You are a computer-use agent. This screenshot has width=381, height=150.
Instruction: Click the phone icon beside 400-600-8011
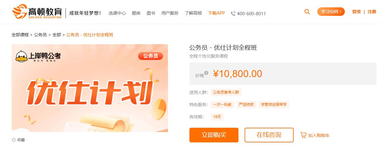[x=233, y=13]
